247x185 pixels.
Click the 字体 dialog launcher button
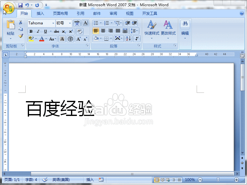(x=87, y=45)
